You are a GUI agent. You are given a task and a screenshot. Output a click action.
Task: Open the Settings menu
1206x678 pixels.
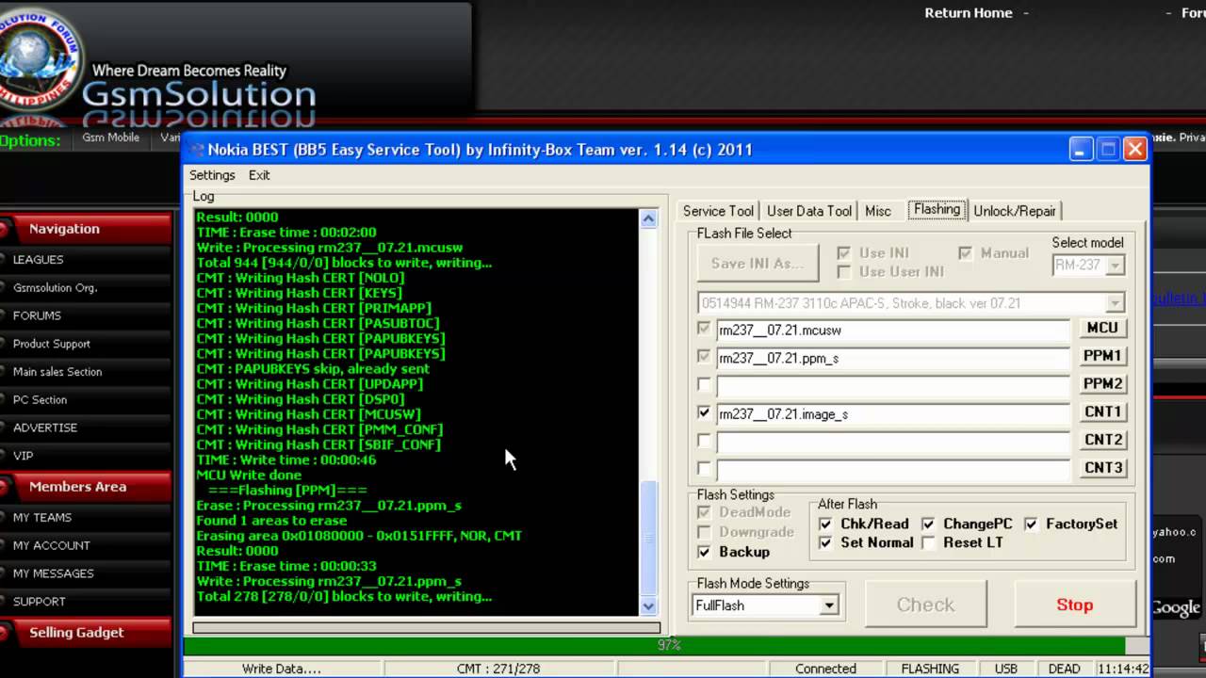212,175
